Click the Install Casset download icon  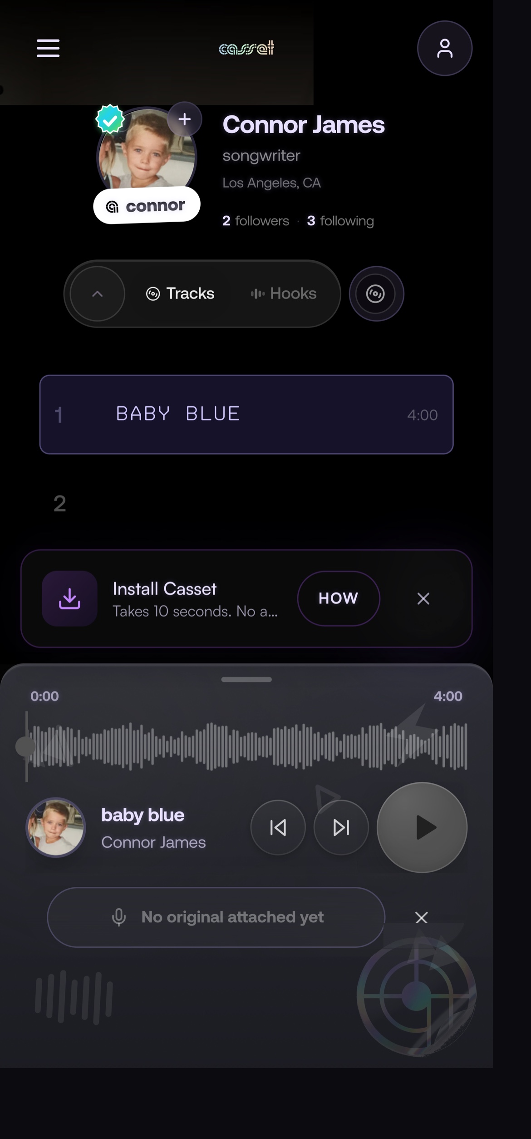pyautogui.click(x=69, y=598)
